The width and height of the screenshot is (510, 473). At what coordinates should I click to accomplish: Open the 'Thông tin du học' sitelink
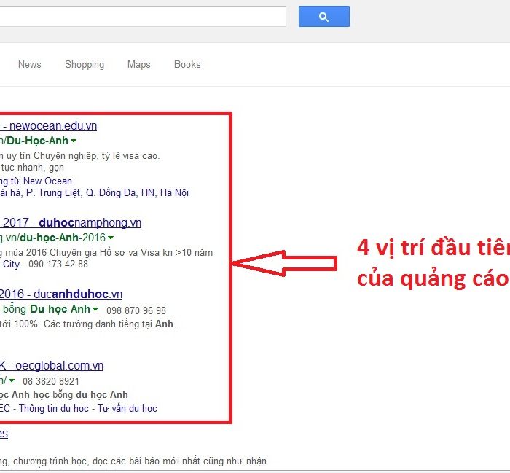53,409
